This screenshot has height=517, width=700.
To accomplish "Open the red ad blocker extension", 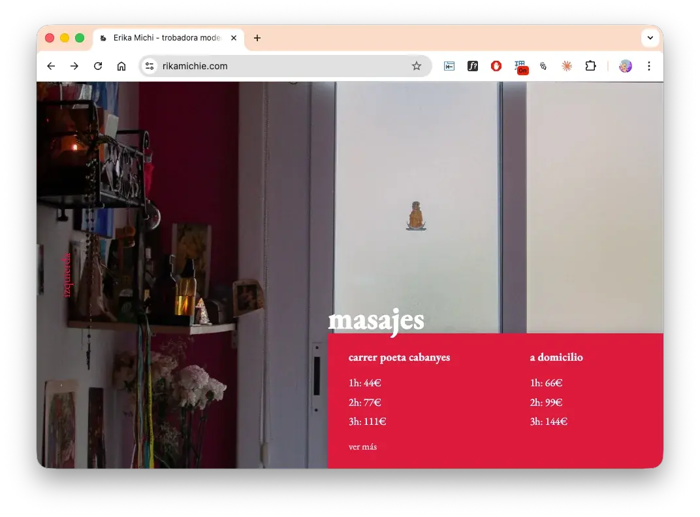I will tap(496, 66).
